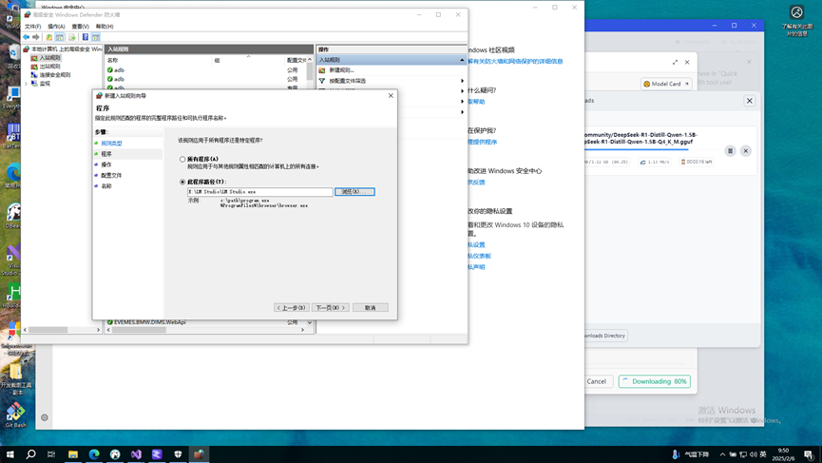Open Microsoft Edge from the taskbar
Screen dimensions: 822x463
pyautogui.click(x=94, y=454)
